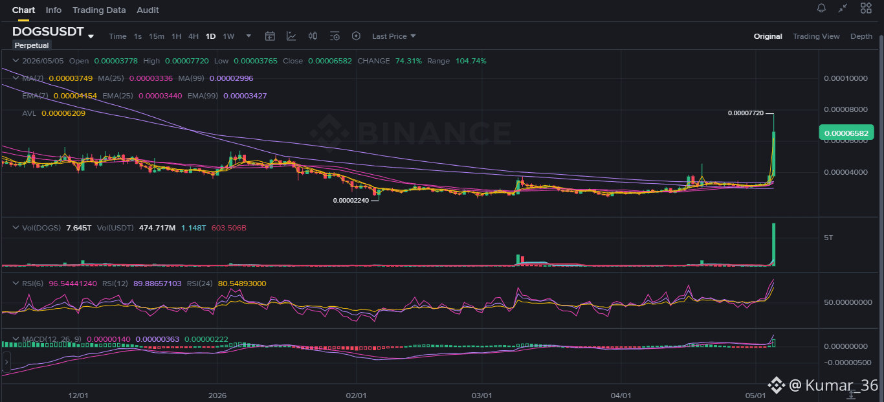Click the Vol(USDT) label
This screenshot has height=402, width=884.
[x=116, y=228]
